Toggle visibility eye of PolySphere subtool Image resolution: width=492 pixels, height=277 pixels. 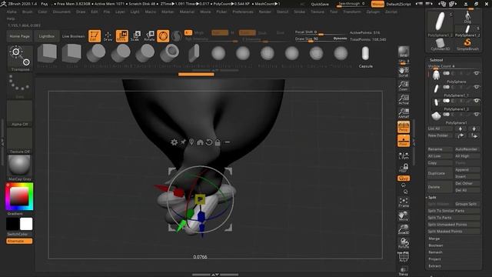click(477, 73)
